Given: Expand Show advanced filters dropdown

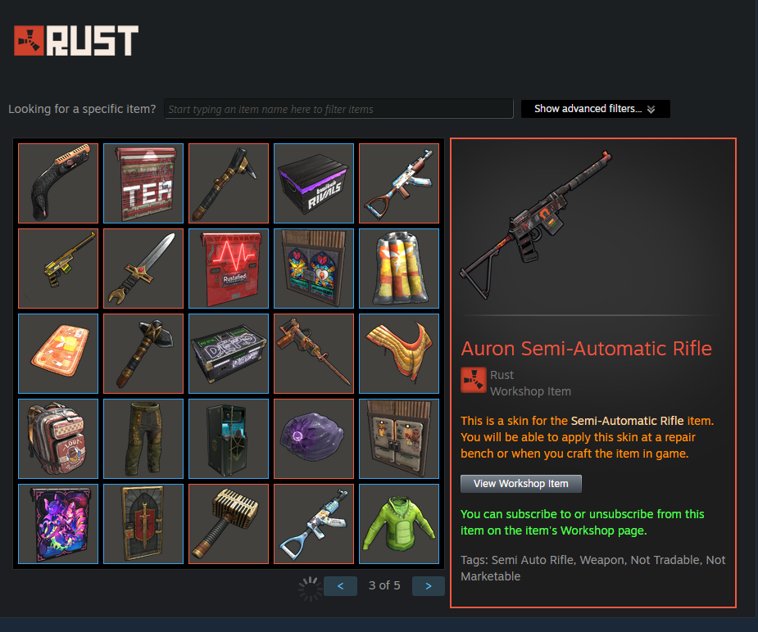Looking at the screenshot, I should [595, 109].
